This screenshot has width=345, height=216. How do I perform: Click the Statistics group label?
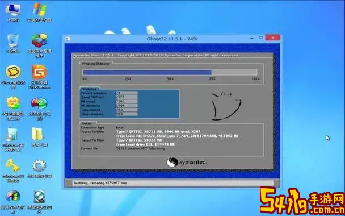click(x=89, y=89)
